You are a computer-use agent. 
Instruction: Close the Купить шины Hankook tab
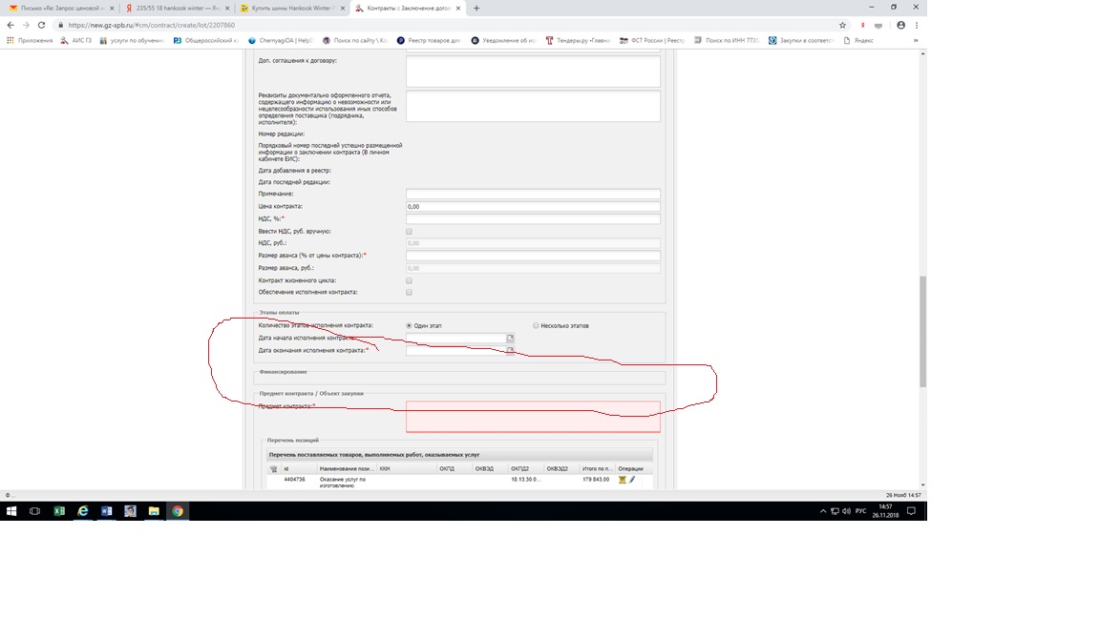(x=343, y=9)
